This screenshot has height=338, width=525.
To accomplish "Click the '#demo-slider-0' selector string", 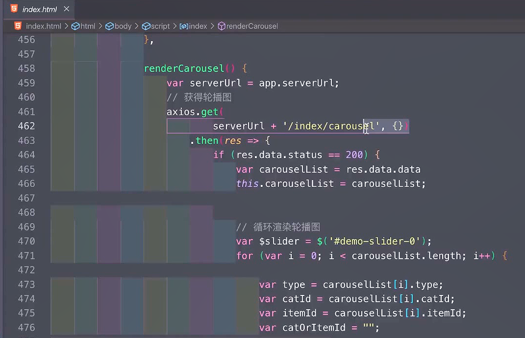I will tap(375, 241).
